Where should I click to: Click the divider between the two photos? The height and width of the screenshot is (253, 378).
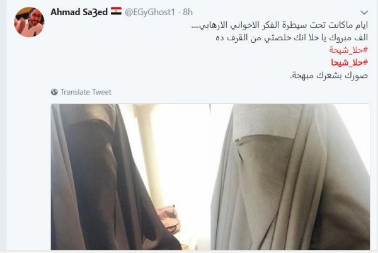coord(210,177)
